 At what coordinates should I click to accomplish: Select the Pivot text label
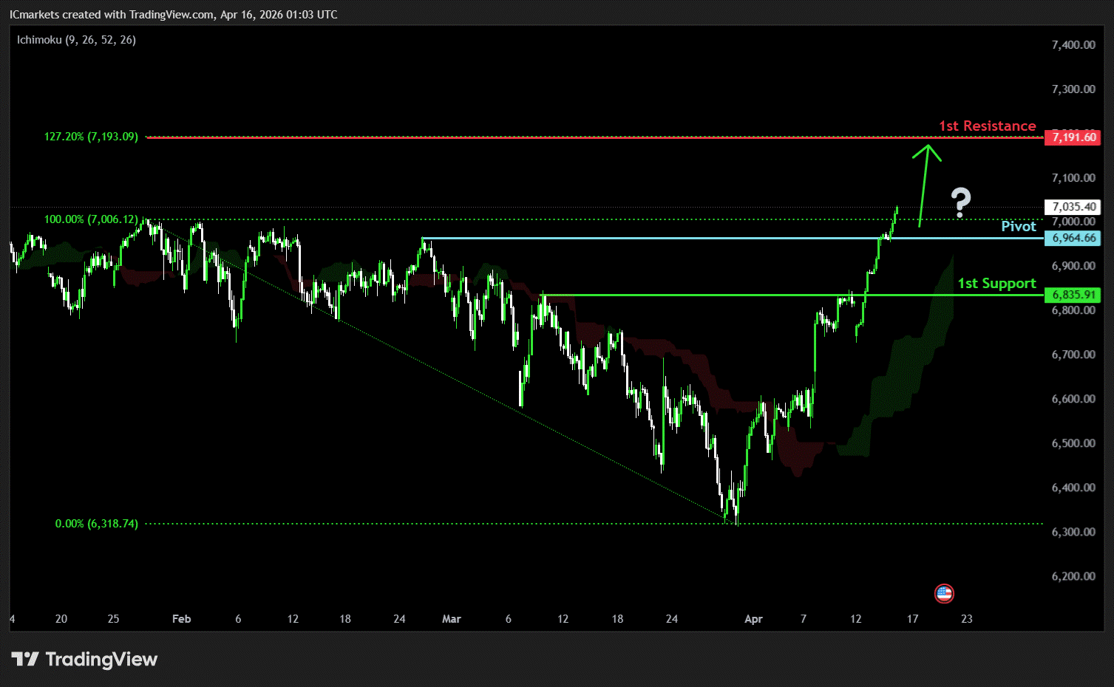[x=1018, y=226]
